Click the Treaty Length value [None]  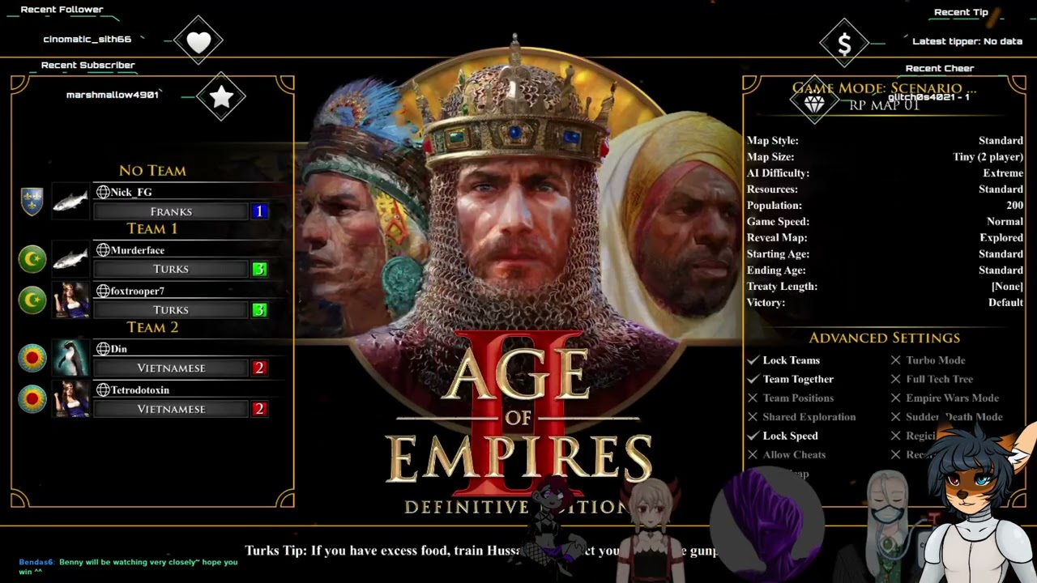point(1007,287)
